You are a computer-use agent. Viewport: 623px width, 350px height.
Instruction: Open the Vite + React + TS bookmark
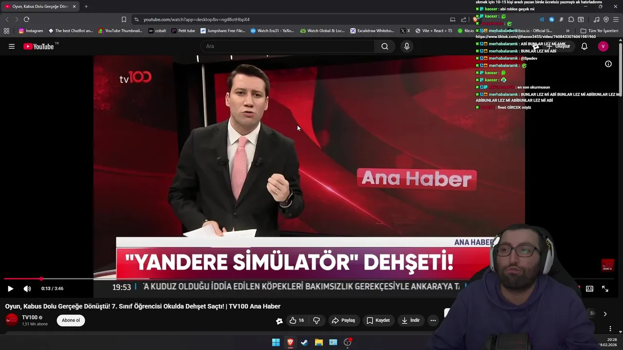pyautogui.click(x=434, y=31)
